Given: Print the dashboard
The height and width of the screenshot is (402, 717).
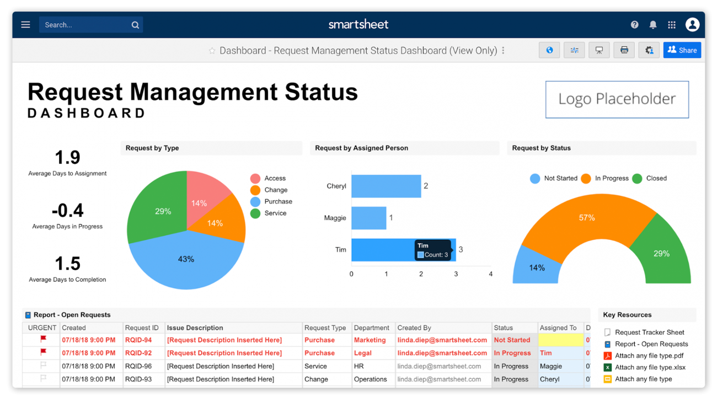Looking at the screenshot, I should 624,50.
